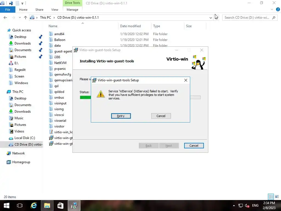The image size is (281, 211).
Task: Select the qemufwcfg folder
Action: (63, 74)
